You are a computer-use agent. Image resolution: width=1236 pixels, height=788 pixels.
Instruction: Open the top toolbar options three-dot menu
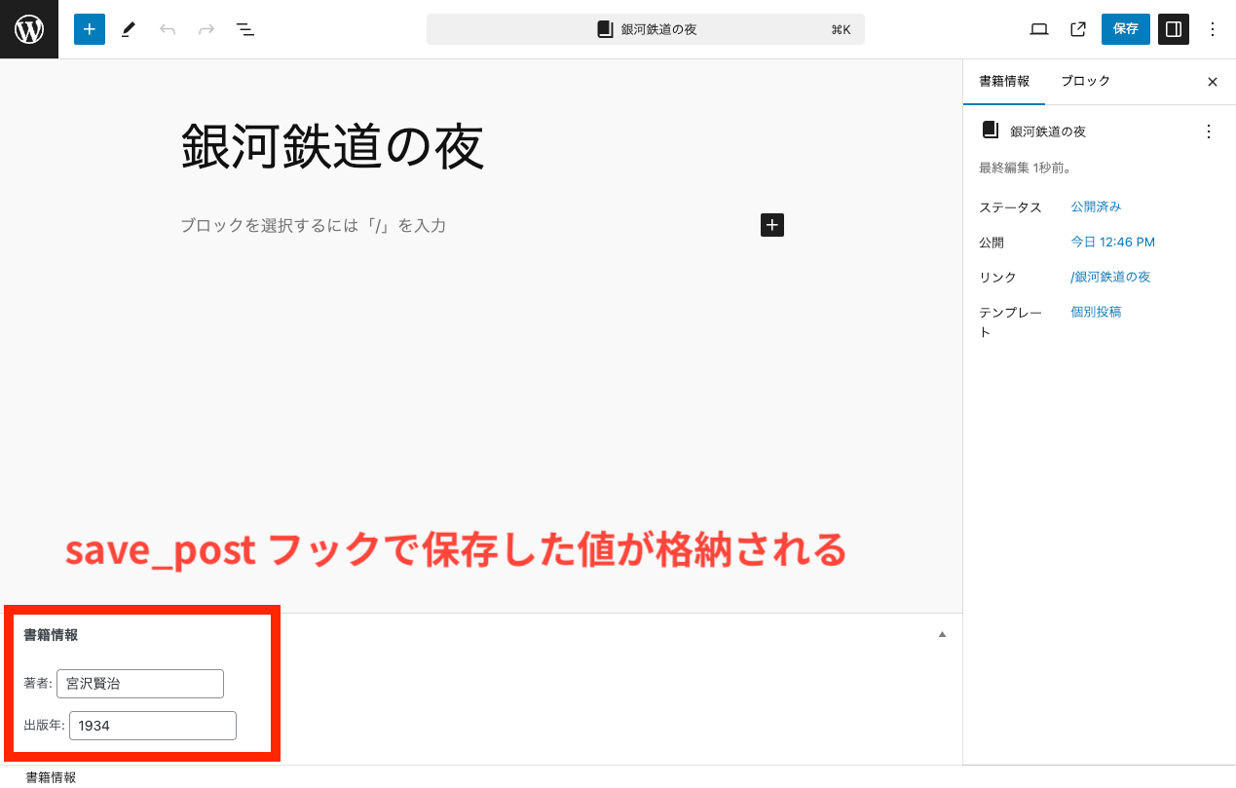[x=1213, y=29]
